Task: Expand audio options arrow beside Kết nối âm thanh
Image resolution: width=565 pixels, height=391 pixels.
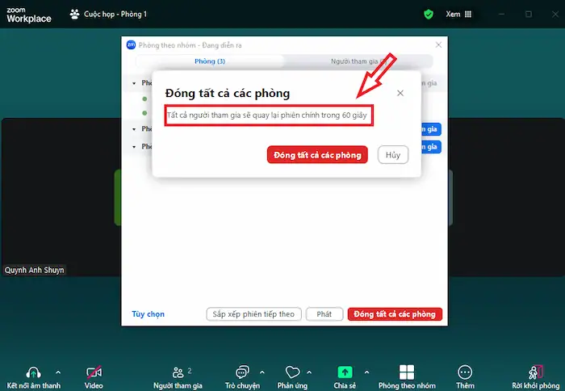Action: (x=57, y=372)
